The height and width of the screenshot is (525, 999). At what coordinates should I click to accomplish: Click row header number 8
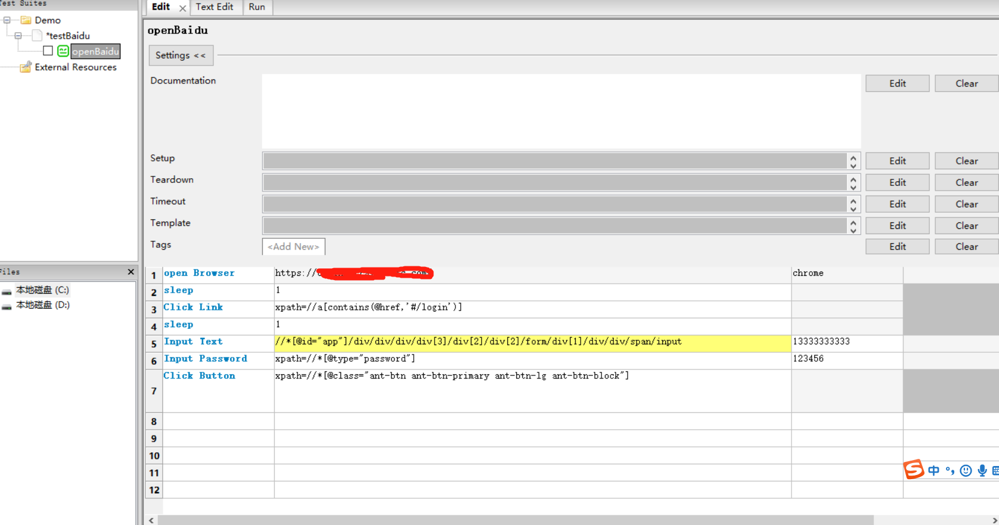click(x=154, y=422)
